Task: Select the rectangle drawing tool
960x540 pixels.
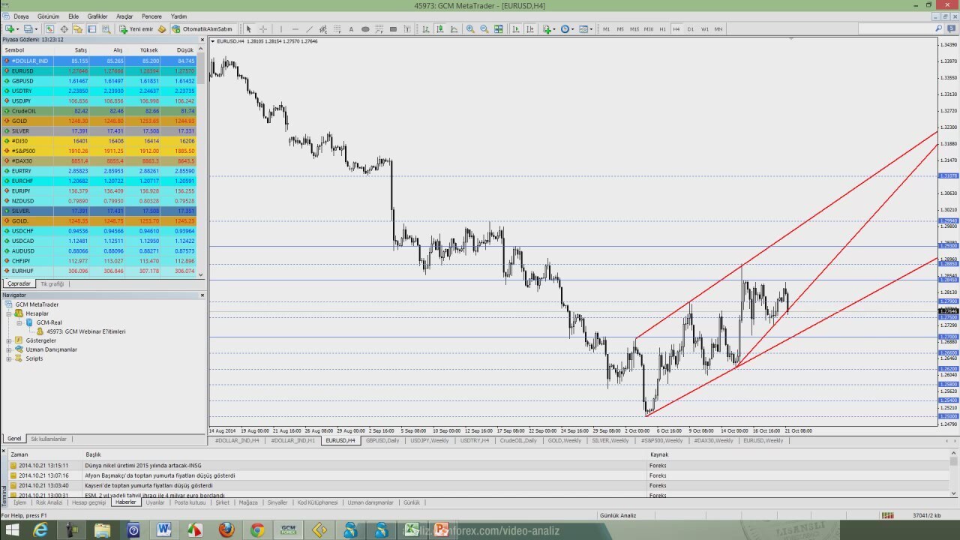Action: click(393, 29)
